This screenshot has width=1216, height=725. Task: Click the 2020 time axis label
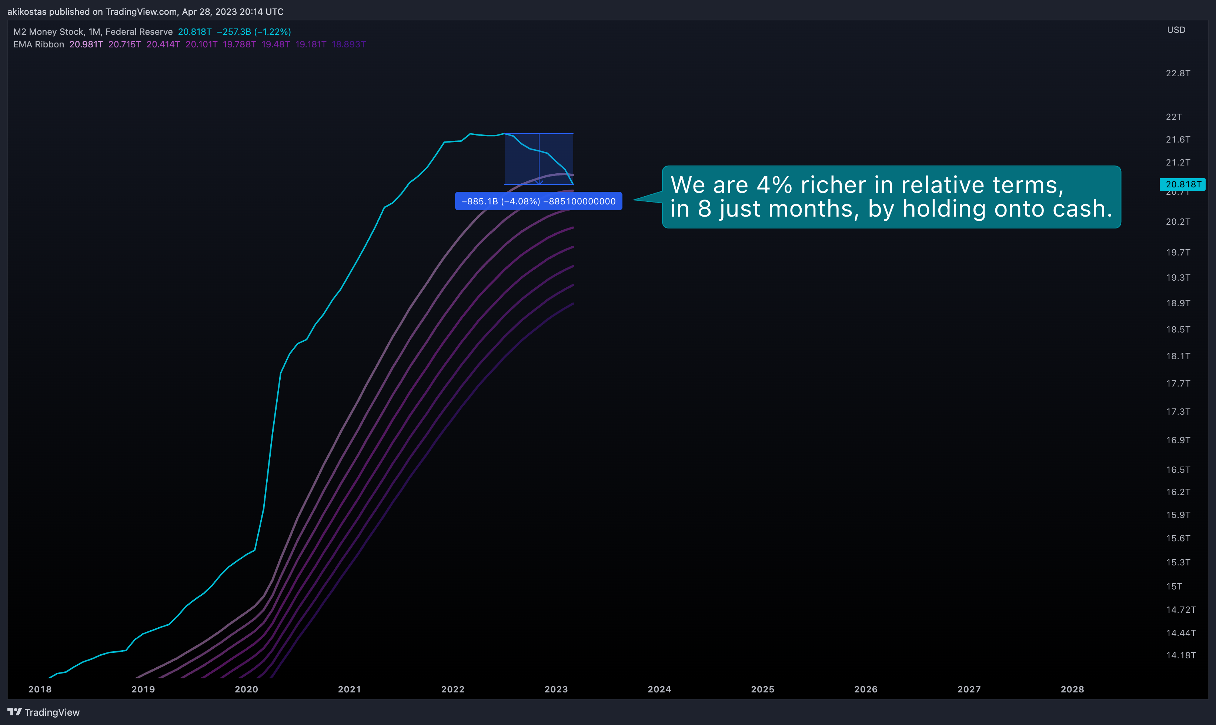246,689
